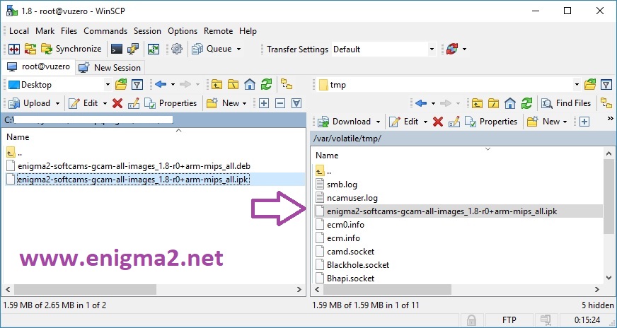Expand the remote tmp directory dropdown
Screen dimensions: 617x328
click(x=577, y=85)
